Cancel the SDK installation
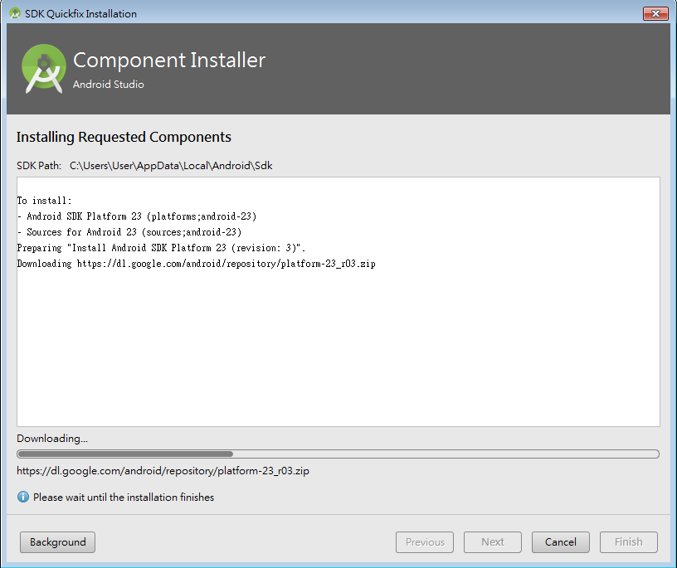The image size is (677, 568). pyautogui.click(x=560, y=542)
